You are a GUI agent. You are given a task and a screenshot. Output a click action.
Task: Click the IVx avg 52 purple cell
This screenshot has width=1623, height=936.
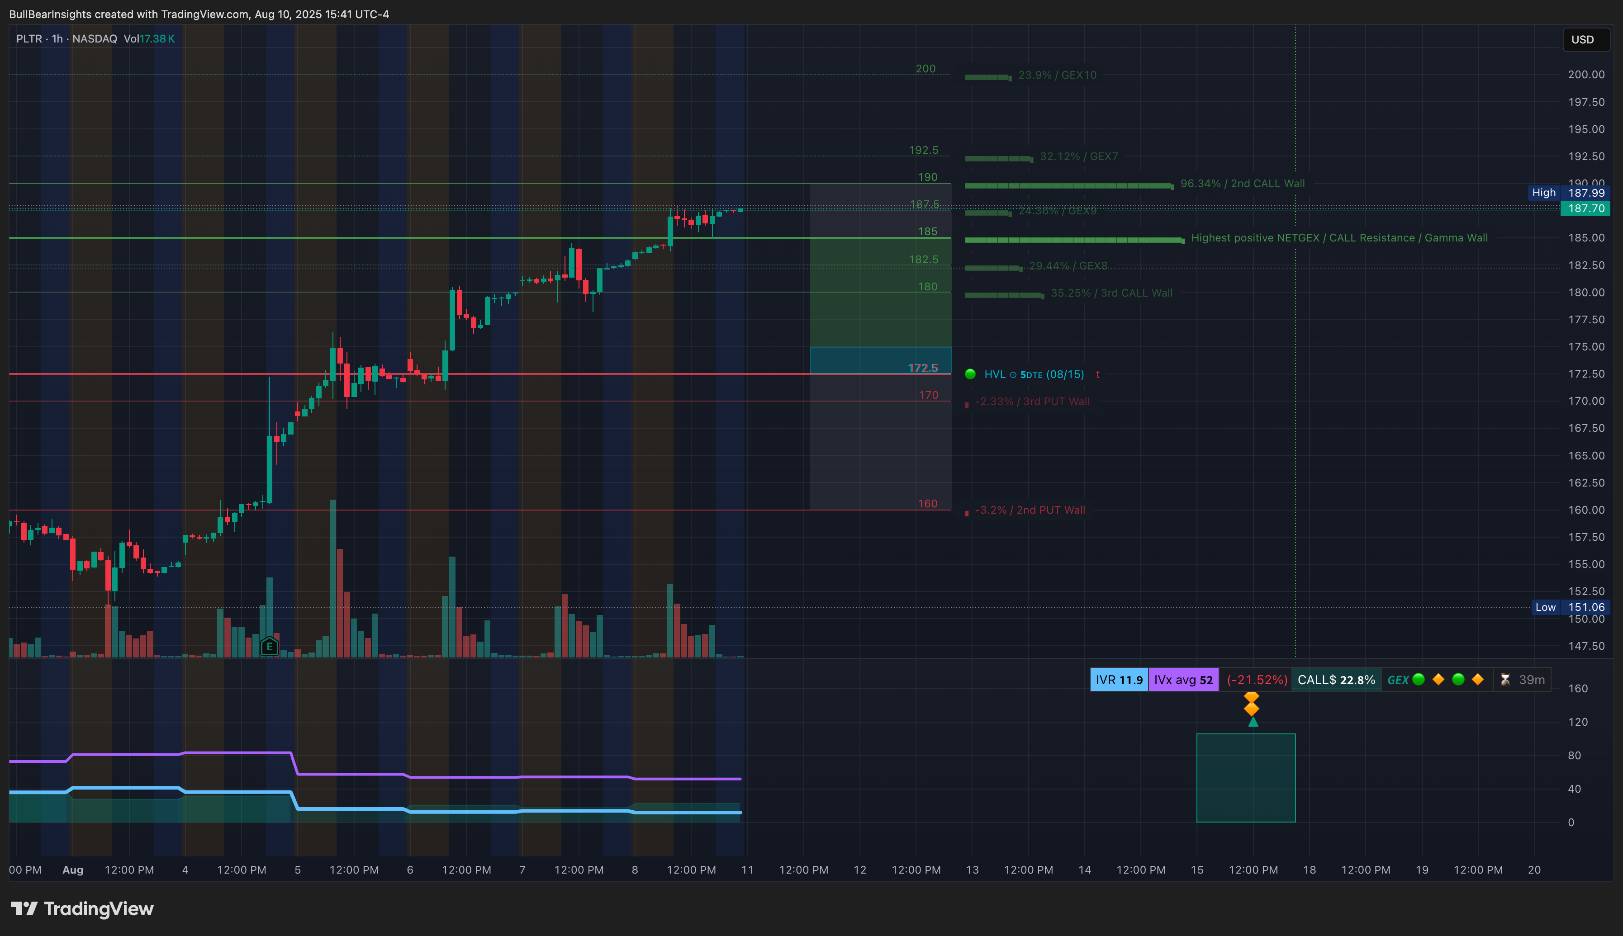pos(1184,680)
